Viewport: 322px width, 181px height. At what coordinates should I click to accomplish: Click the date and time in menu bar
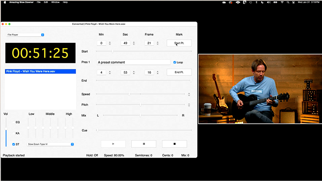pyautogui.click(x=309, y=2)
